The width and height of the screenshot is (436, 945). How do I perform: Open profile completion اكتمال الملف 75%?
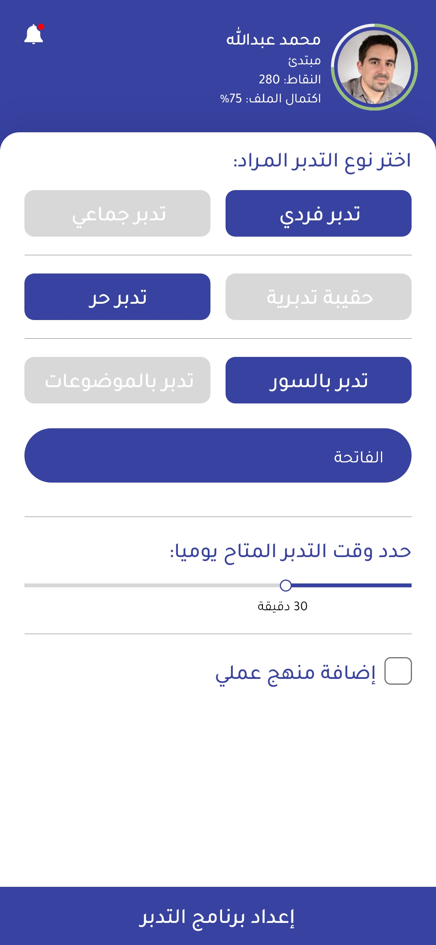pyautogui.click(x=271, y=98)
